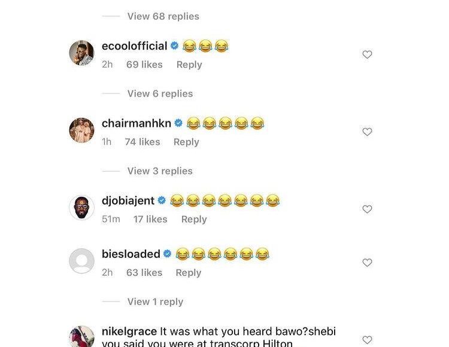Screen dimensions: 449x347
Task: View 74 likes on chairmanhkn's comment
Action: tap(142, 142)
